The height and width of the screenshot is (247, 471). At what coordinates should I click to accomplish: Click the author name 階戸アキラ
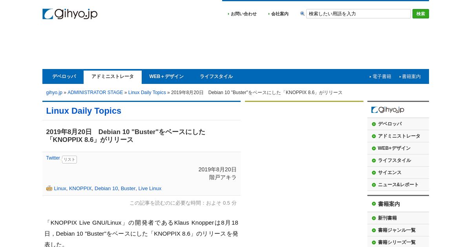[x=223, y=177]
